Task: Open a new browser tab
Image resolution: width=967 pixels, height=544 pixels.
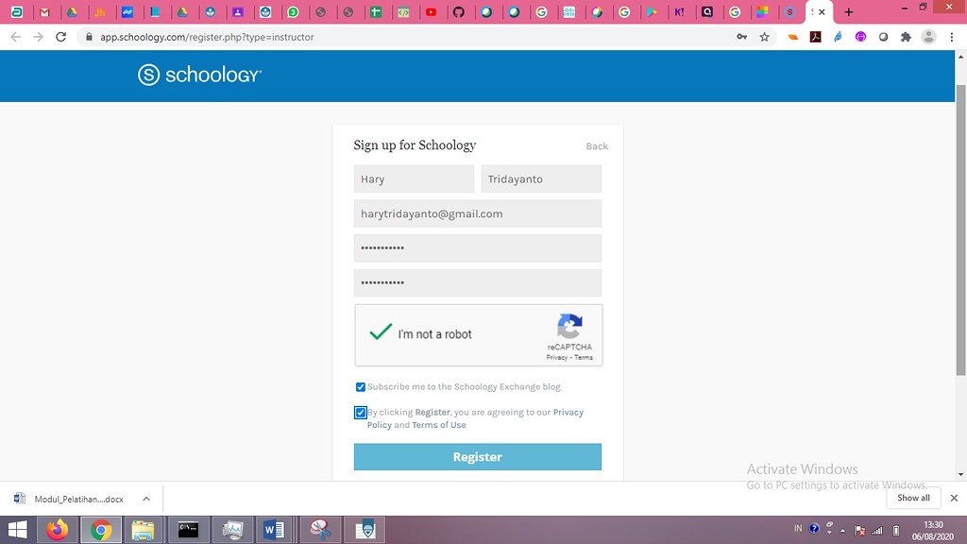Action: point(849,11)
